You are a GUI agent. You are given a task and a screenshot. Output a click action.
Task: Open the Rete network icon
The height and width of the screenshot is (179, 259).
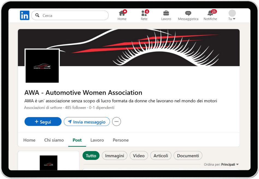pos(144,13)
